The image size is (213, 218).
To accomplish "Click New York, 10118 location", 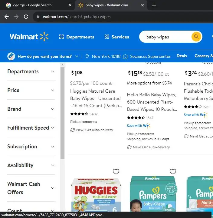I will [x=106, y=56].
